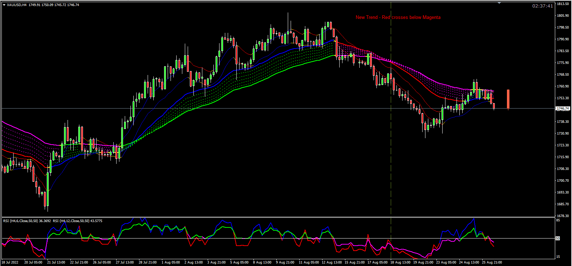Image resolution: width=572 pixels, height=266 pixels.
Task: Click the 1723.30 price scale label
Action: point(563,145)
